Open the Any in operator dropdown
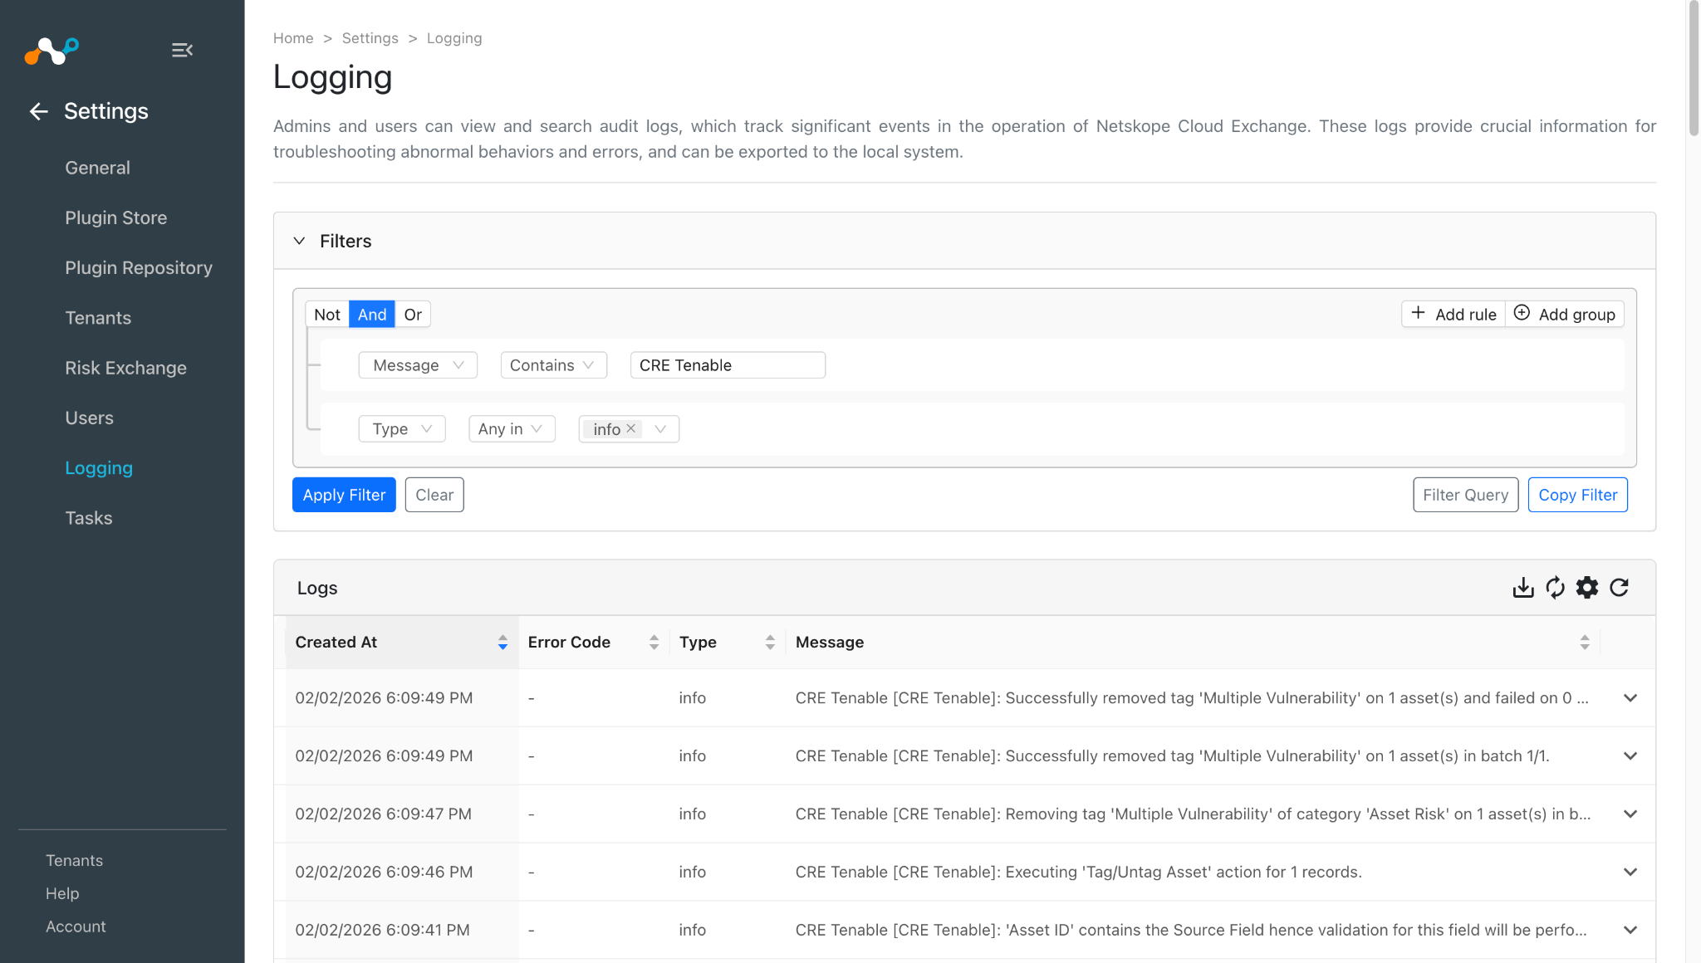The width and height of the screenshot is (1701, 963). [x=512, y=429]
